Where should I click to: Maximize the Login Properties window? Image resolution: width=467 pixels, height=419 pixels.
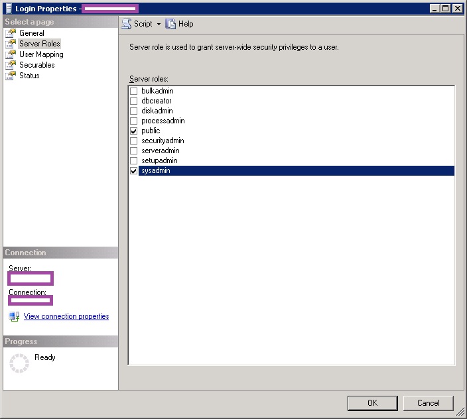(446, 9)
